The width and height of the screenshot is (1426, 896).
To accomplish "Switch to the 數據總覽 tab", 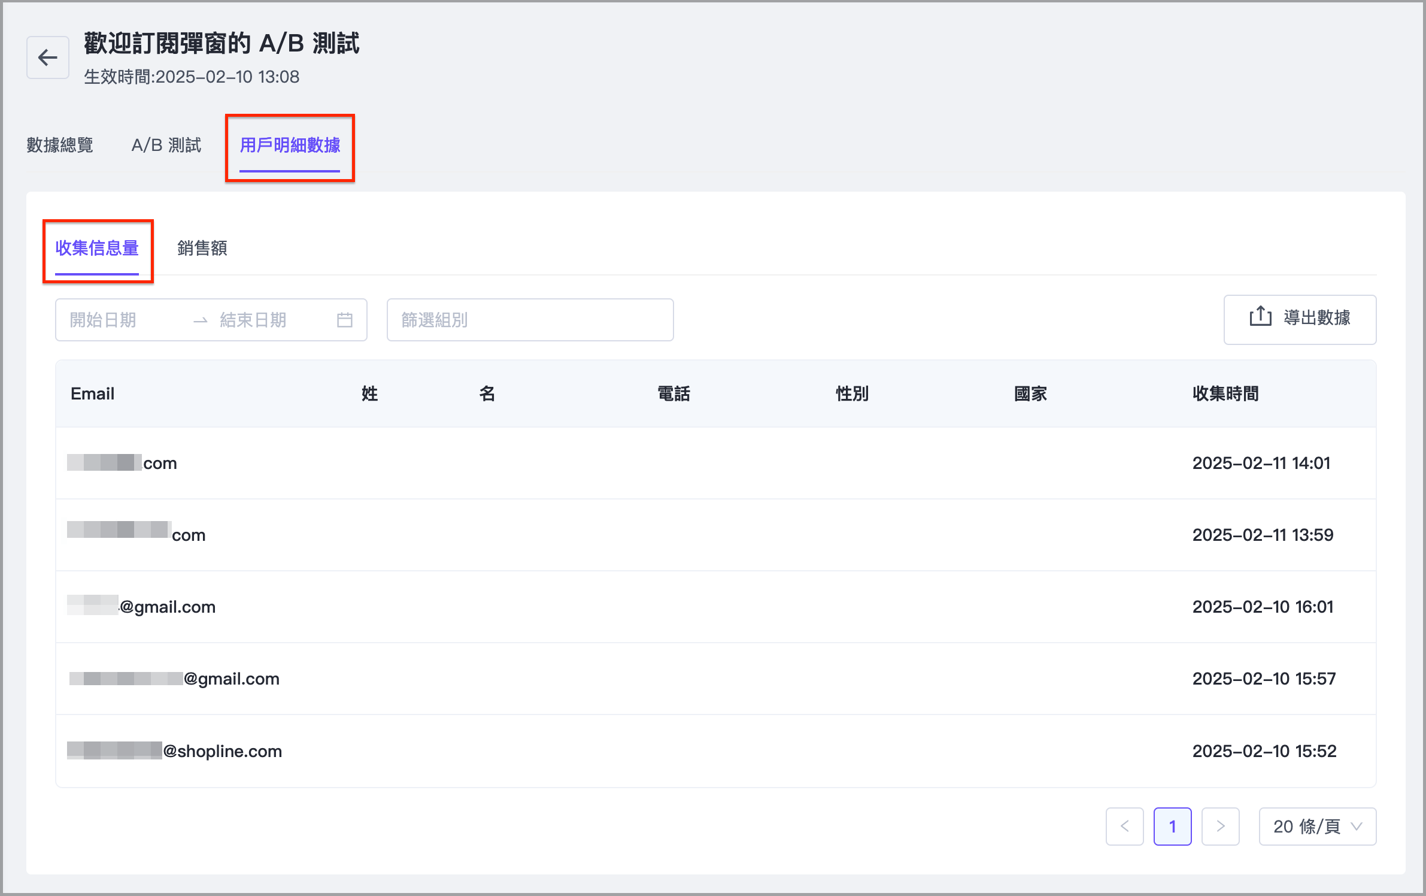I will pyautogui.click(x=60, y=145).
